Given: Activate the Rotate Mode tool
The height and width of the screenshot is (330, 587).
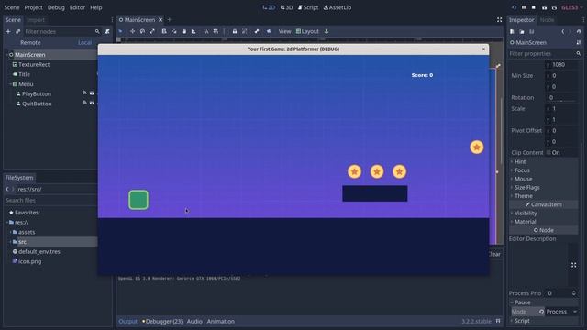Looking at the screenshot, I should pyautogui.click(x=142, y=31).
